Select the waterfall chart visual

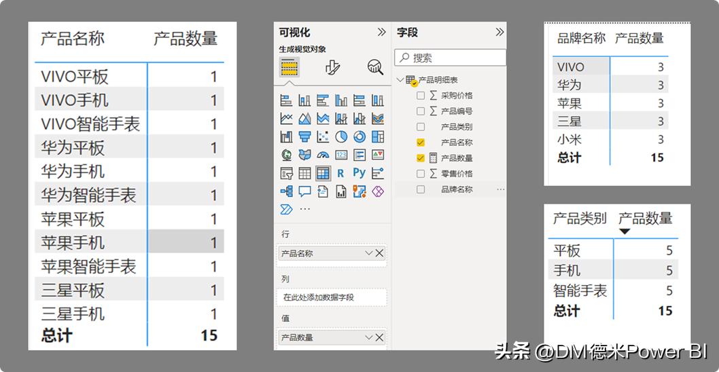point(286,136)
